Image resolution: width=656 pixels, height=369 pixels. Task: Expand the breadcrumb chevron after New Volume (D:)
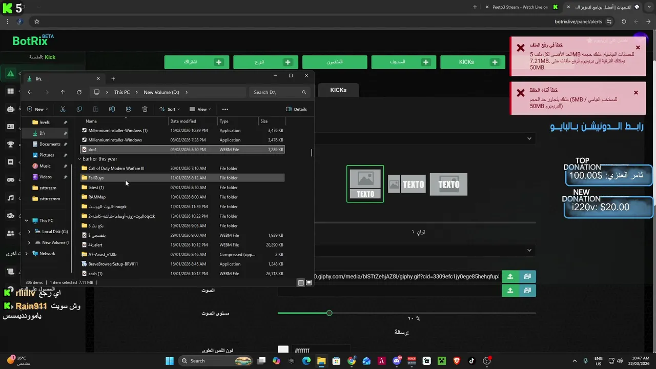pyautogui.click(x=187, y=92)
